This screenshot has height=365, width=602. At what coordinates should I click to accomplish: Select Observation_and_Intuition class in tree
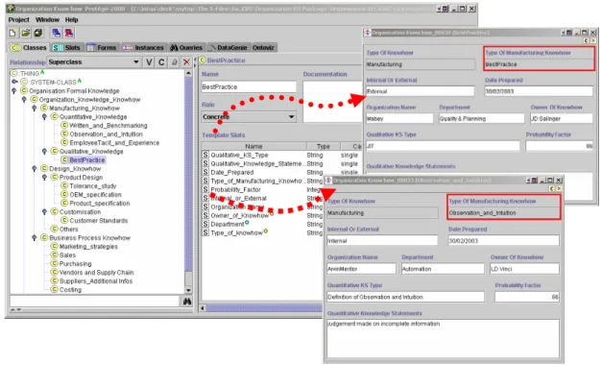[x=106, y=134]
